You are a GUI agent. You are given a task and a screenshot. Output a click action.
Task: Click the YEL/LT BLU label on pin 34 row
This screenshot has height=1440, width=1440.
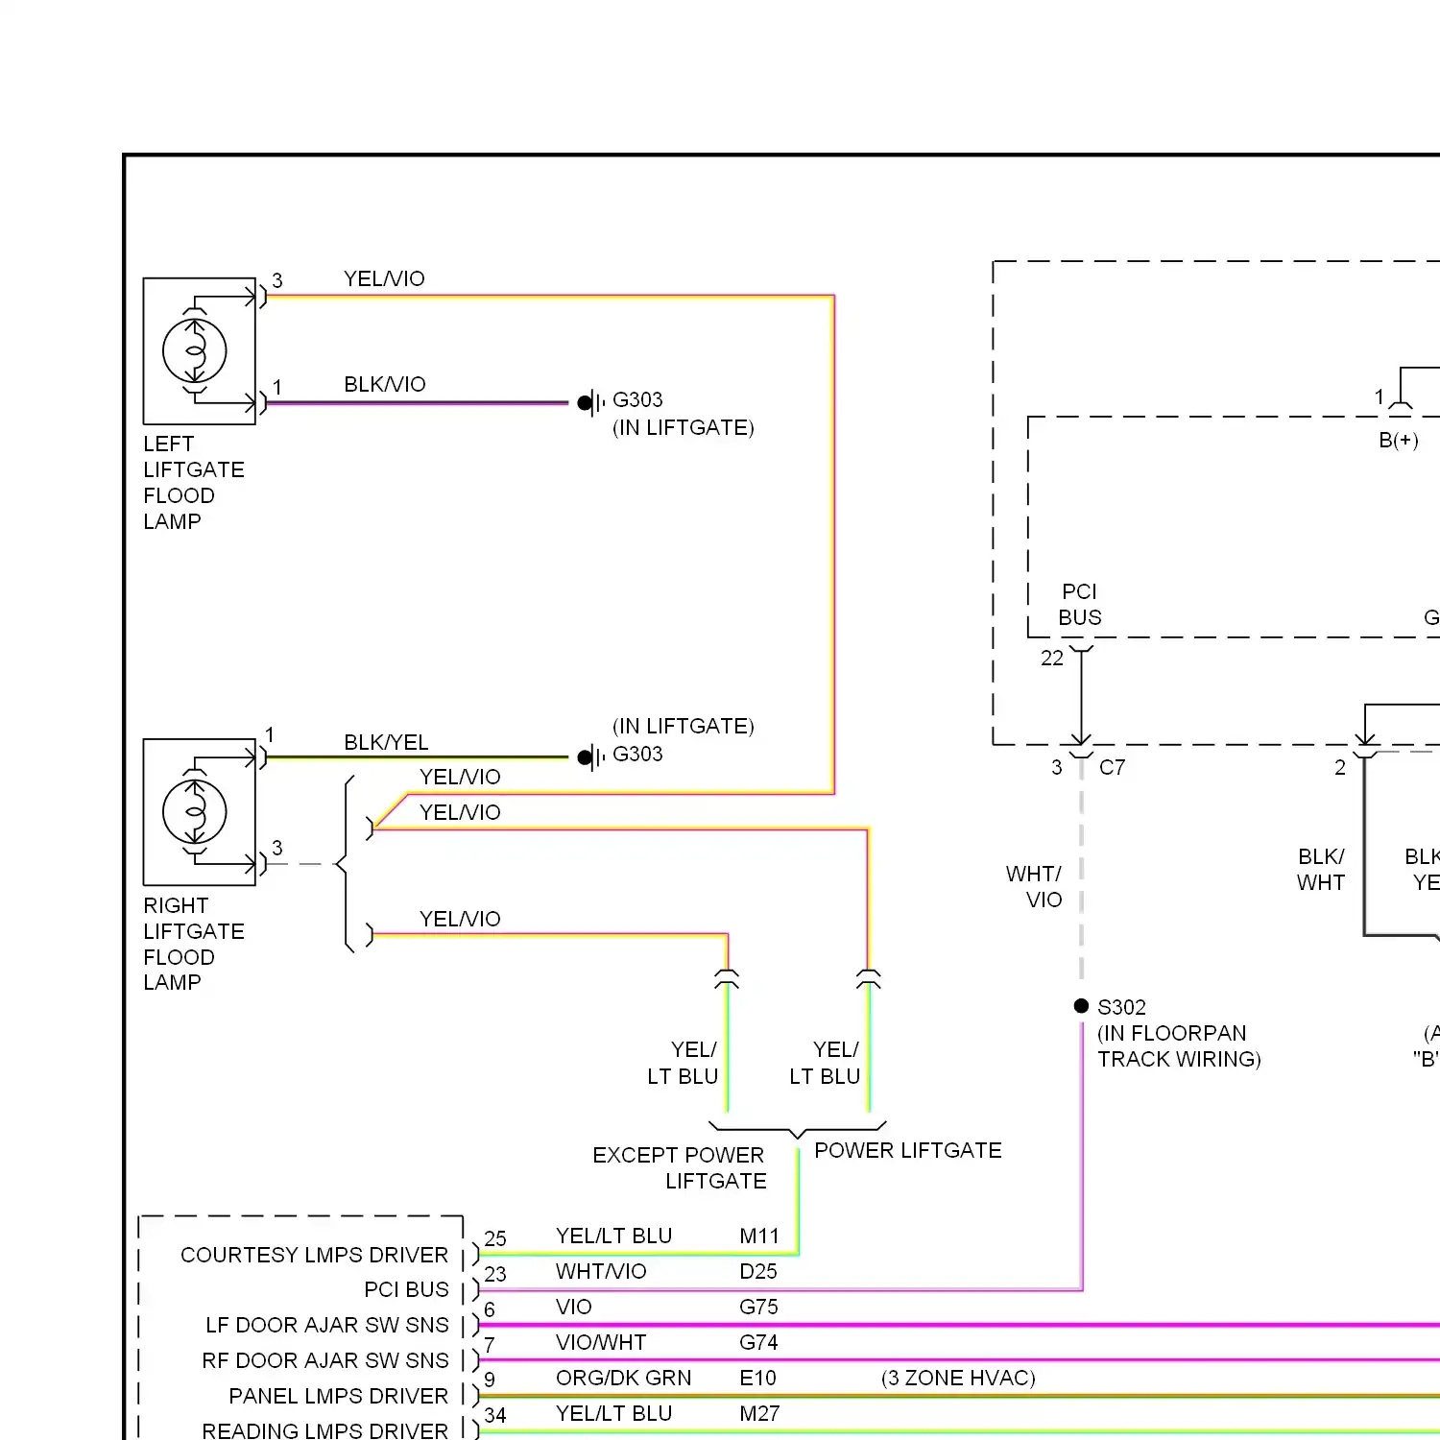point(613,1413)
